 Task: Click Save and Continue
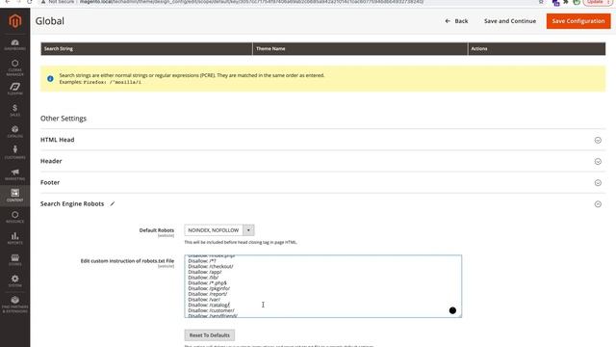[x=510, y=21]
